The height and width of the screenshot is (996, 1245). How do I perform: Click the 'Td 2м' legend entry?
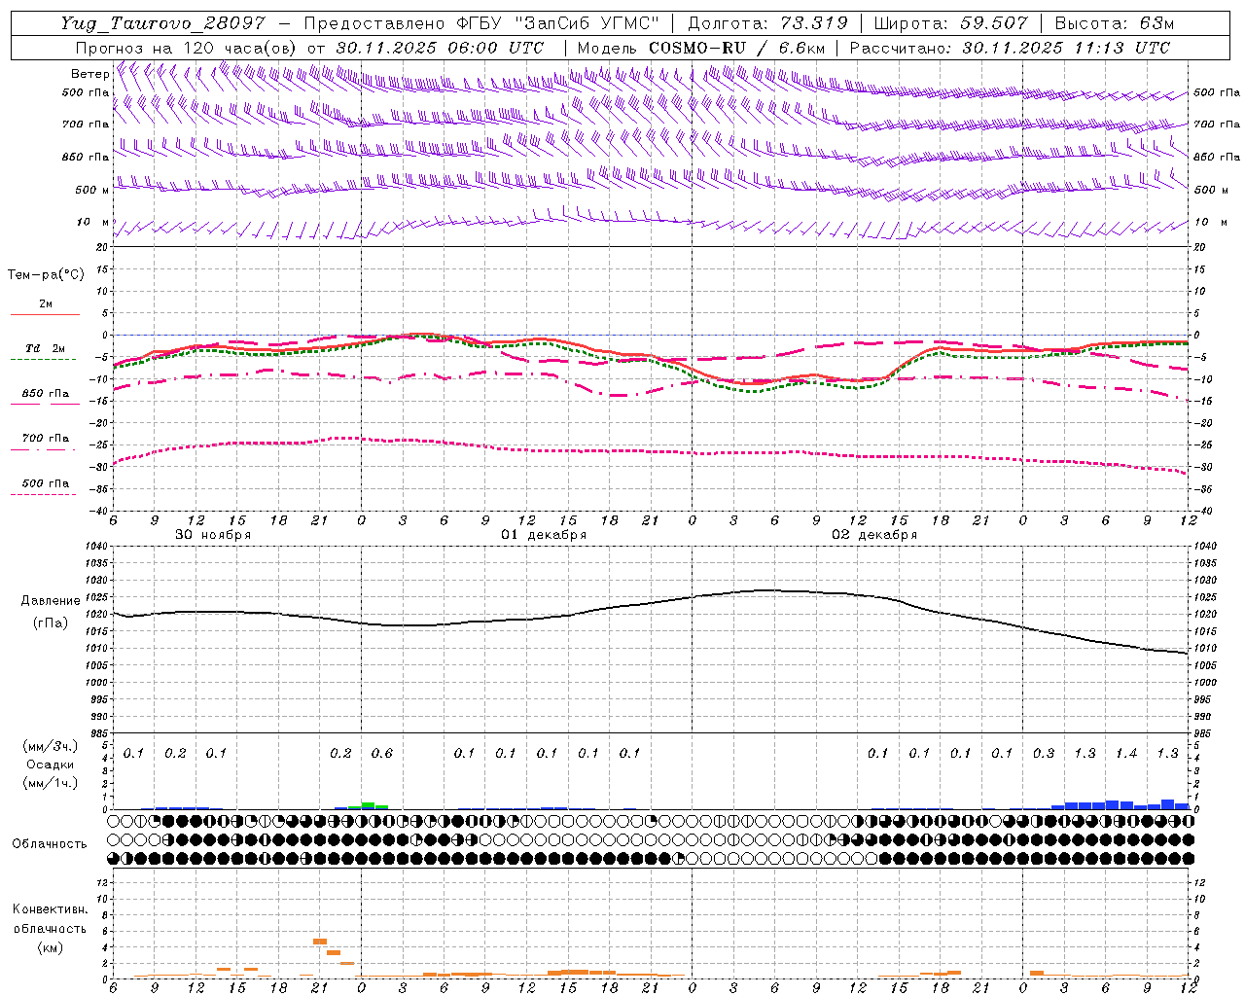click(46, 348)
